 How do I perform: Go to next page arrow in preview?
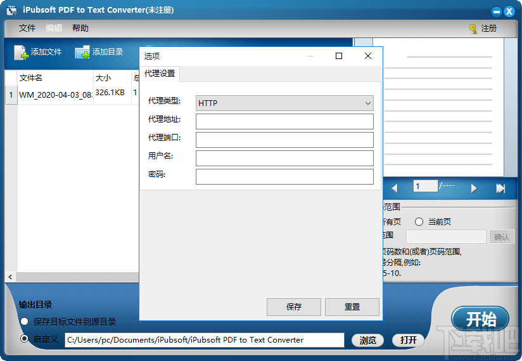pyautogui.click(x=474, y=188)
